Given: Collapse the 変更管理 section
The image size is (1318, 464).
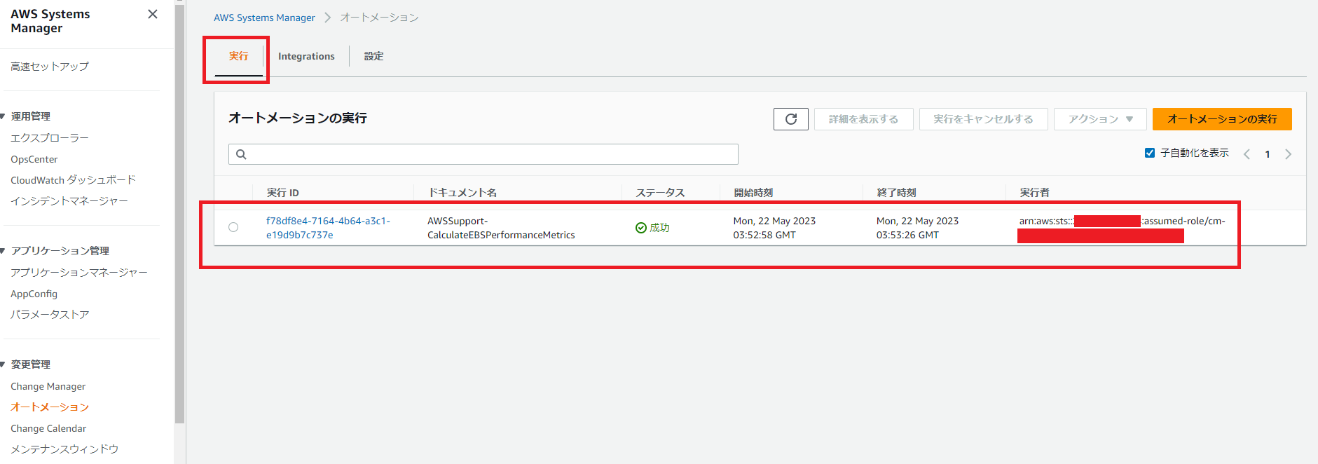Looking at the screenshot, I should click(x=4, y=364).
